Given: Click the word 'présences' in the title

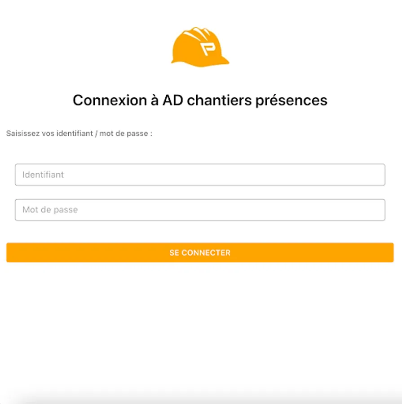Looking at the screenshot, I should [x=291, y=100].
